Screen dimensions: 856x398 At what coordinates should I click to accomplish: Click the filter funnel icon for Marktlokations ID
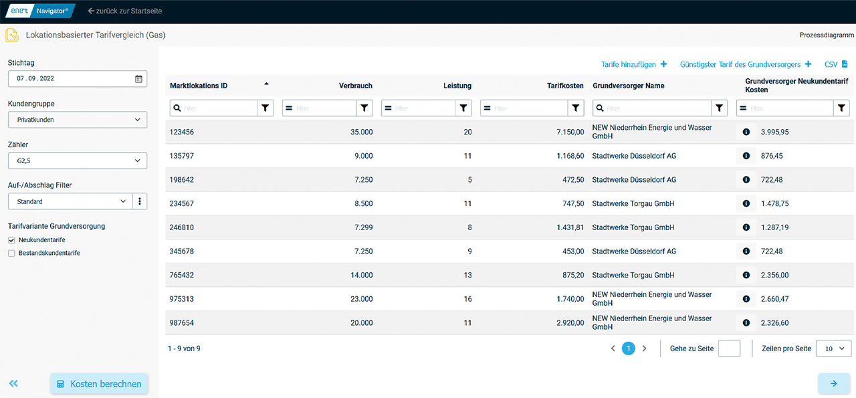pos(265,108)
